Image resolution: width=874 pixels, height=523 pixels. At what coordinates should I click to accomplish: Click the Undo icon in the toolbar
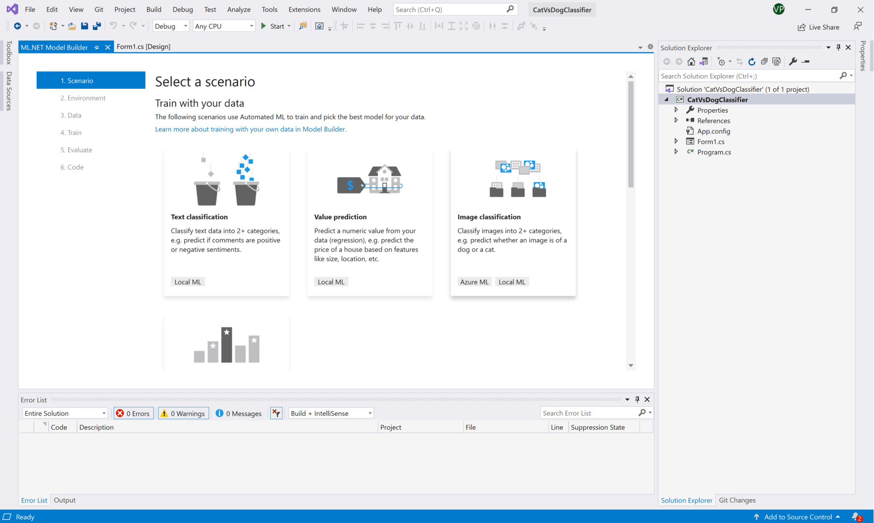[x=112, y=26]
